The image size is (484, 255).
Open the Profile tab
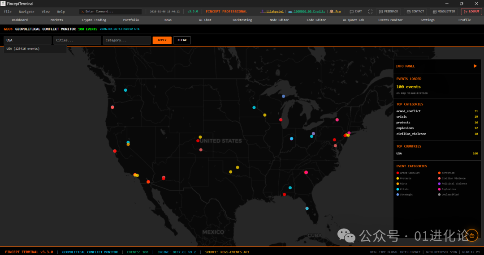(x=465, y=20)
